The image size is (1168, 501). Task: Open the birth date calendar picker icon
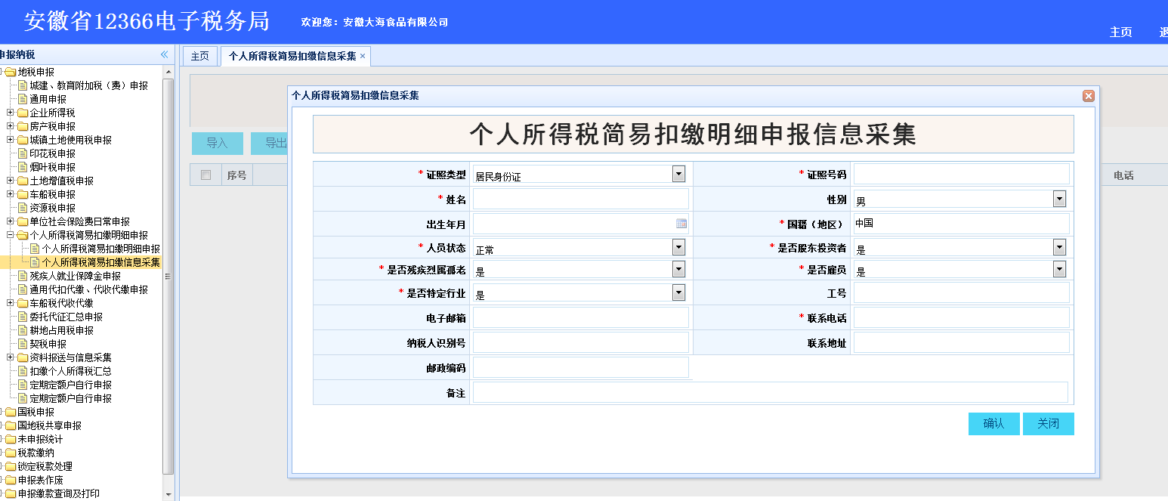coord(681,224)
